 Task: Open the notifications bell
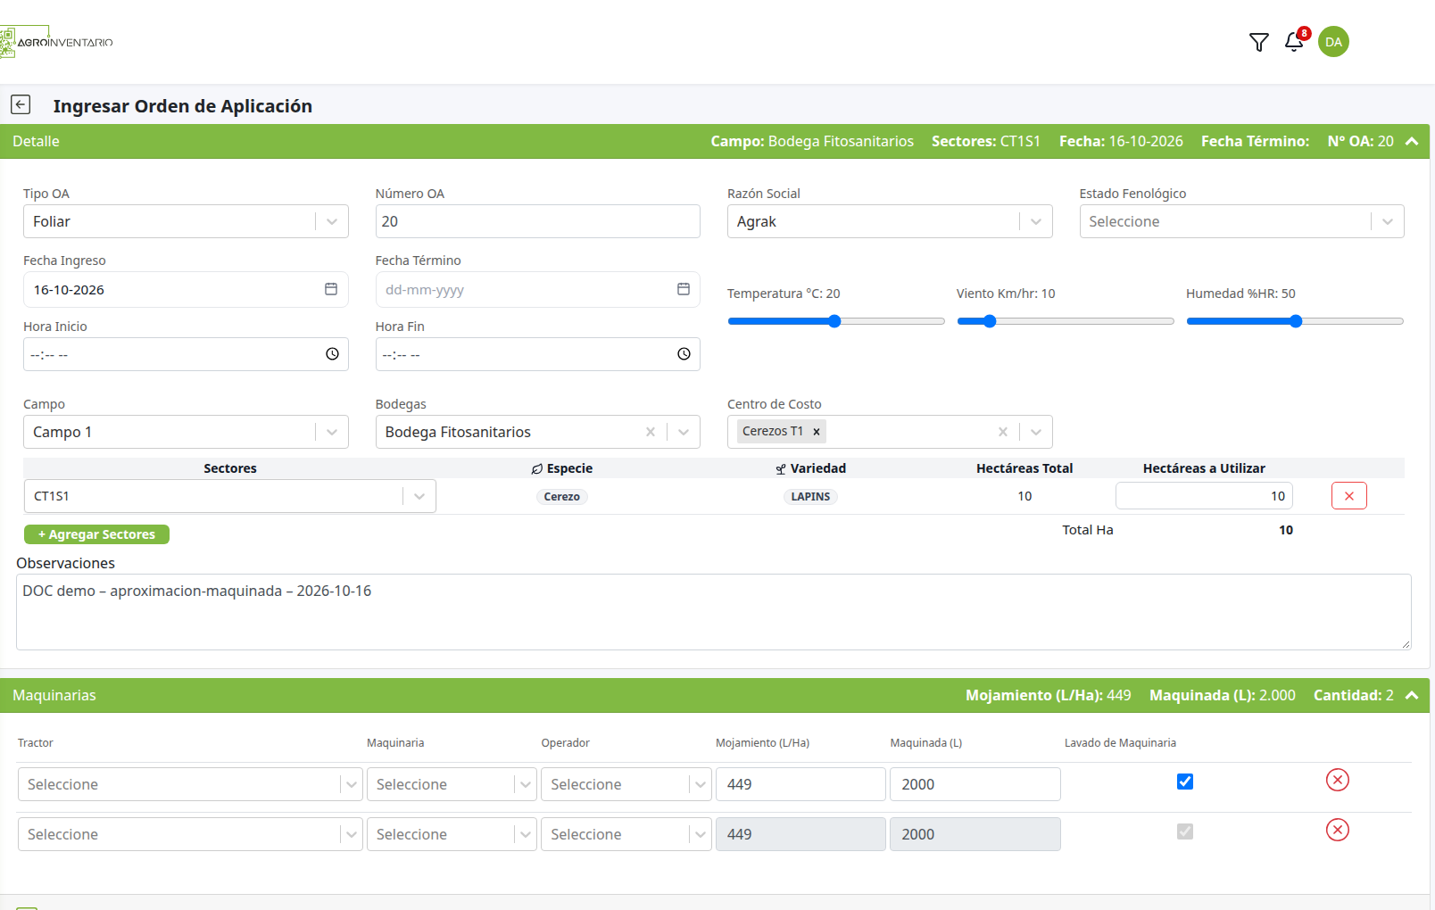tap(1294, 42)
